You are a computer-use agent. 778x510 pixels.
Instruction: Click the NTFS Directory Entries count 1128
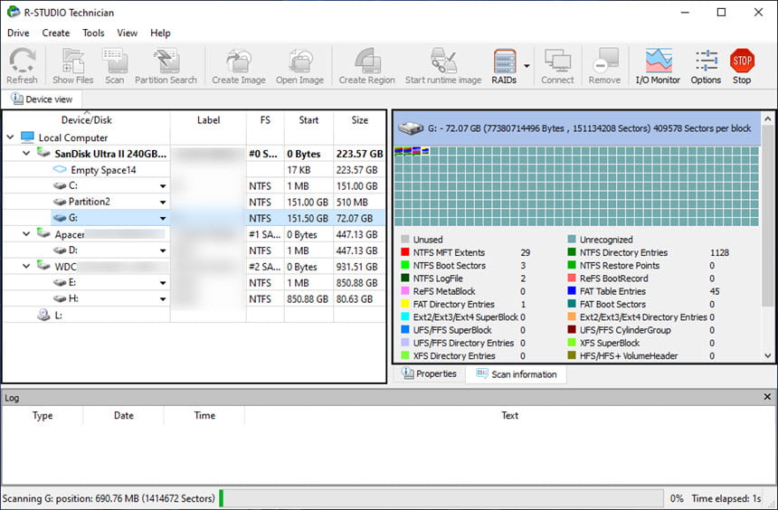719,252
